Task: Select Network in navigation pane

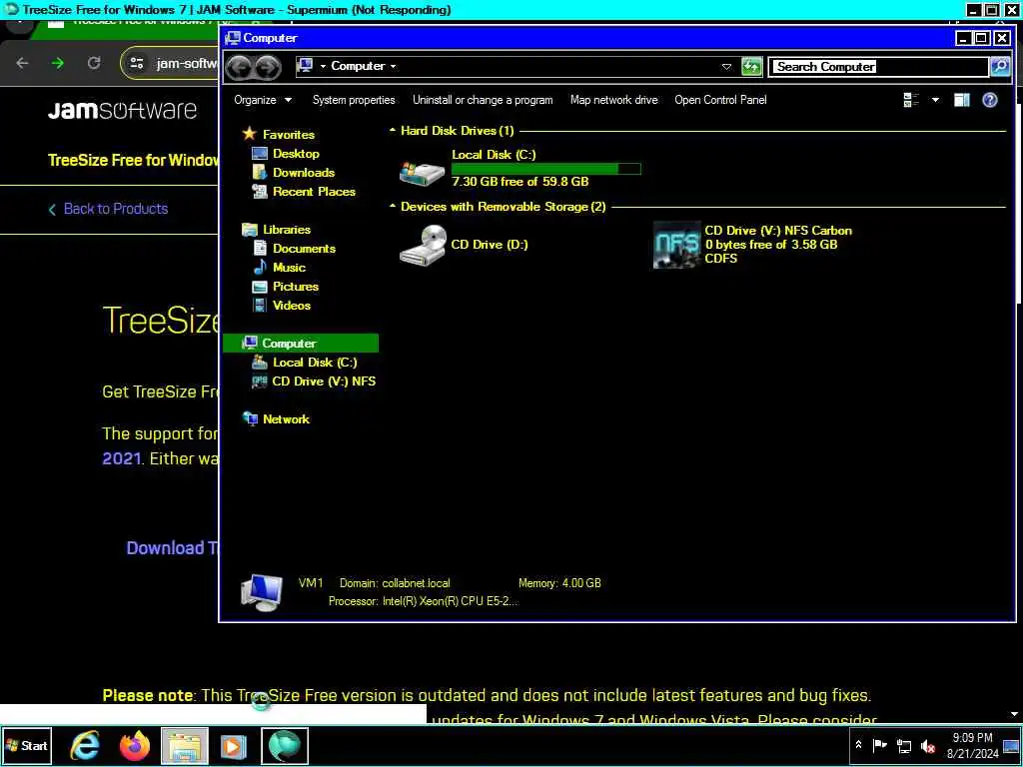Action: pos(286,418)
